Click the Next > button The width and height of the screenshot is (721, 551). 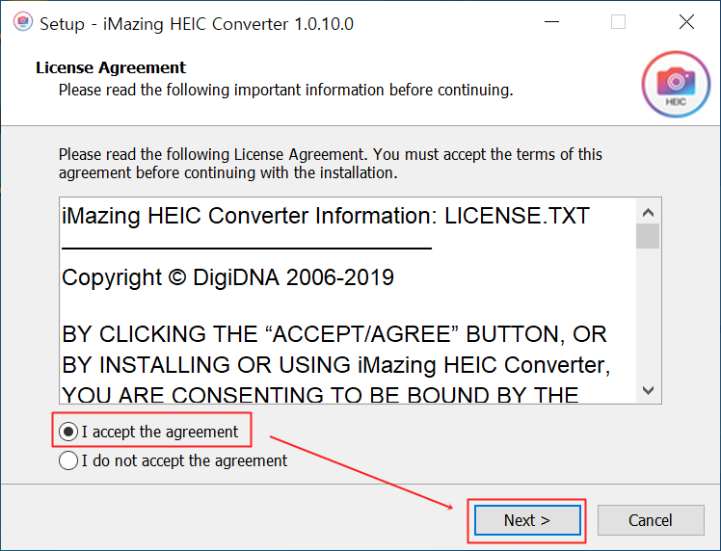coord(527,520)
